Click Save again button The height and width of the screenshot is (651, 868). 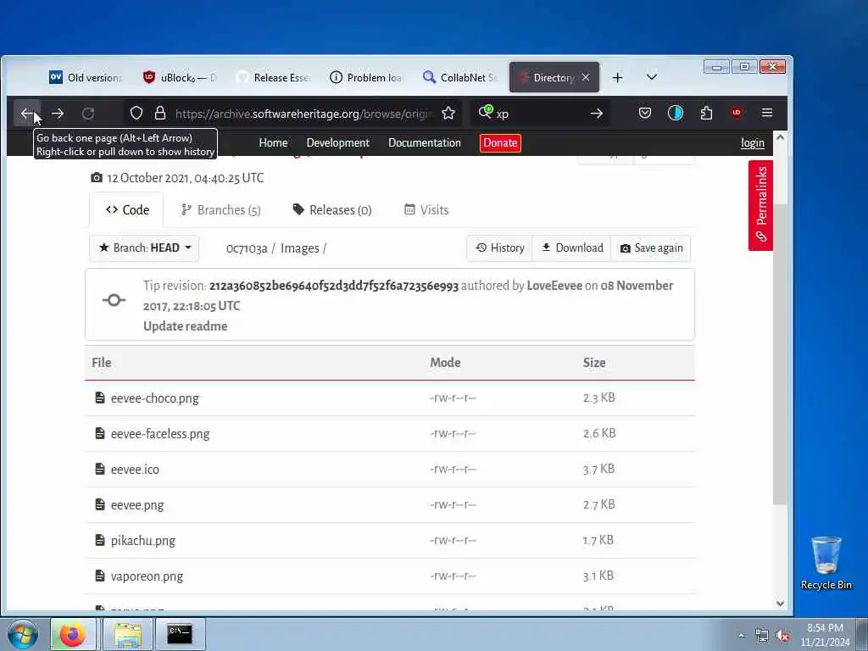[x=652, y=248]
